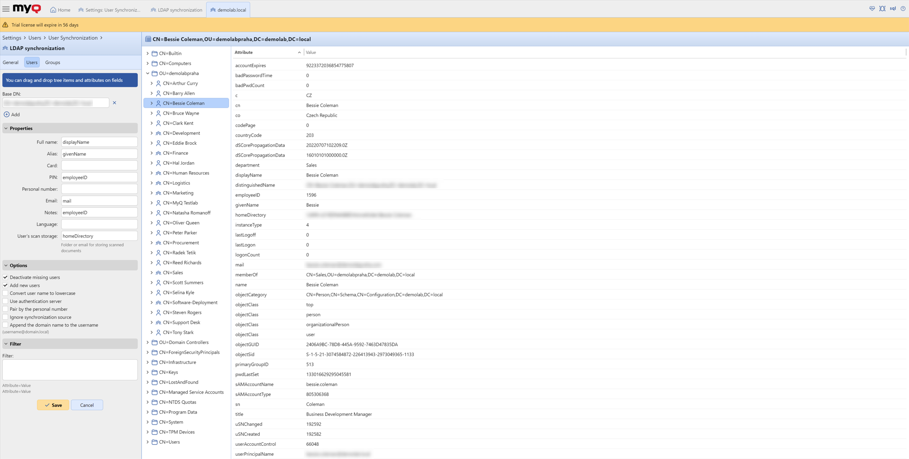Clear the Base DN with the X icon

114,103
